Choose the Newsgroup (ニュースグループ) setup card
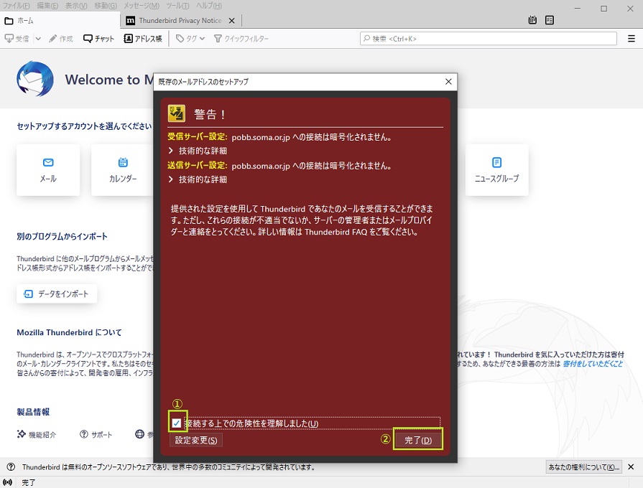 click(x=496, y=169)
